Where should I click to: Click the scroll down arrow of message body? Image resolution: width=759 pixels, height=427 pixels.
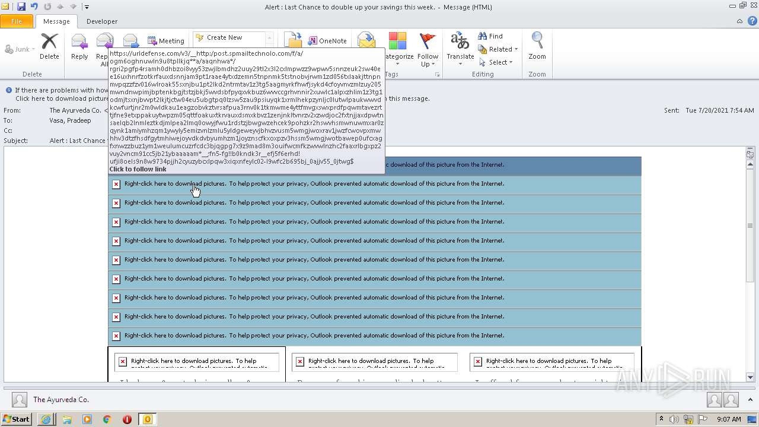tap(750, 377)
